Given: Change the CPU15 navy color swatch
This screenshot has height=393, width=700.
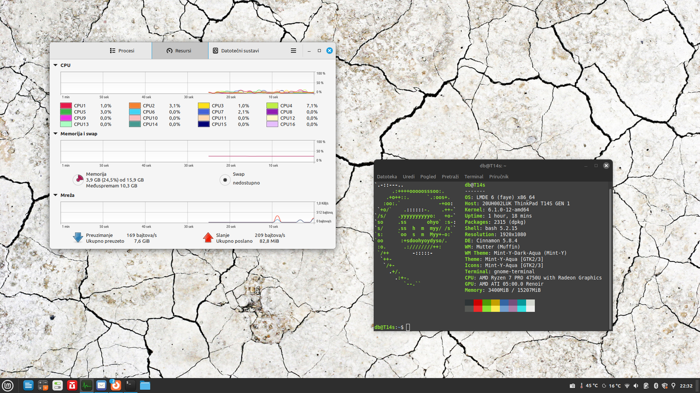Looking at the screenshot, I should (203, 124).
